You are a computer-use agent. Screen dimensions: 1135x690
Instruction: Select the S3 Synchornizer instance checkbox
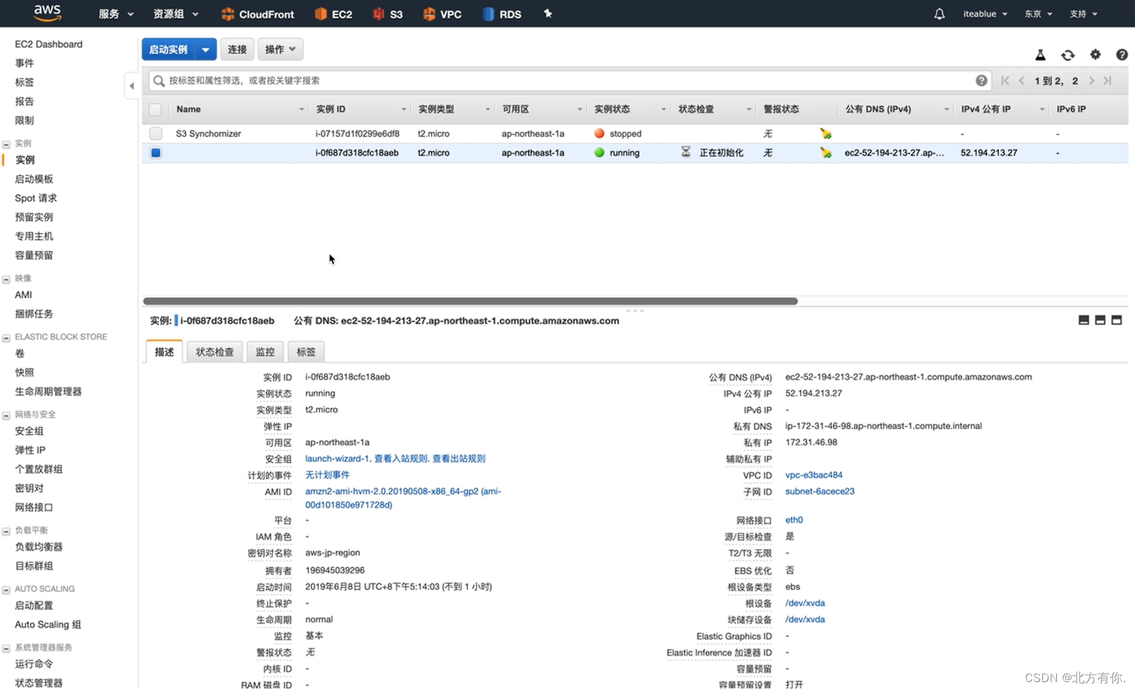point(155,133)
